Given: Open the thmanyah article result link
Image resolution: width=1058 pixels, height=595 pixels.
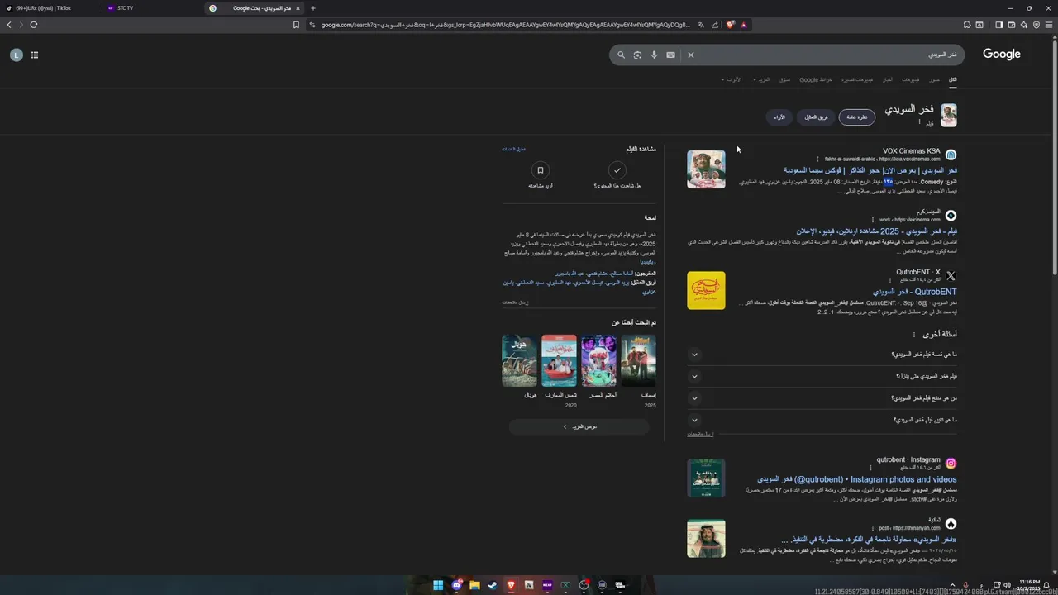Looking at the screenshot, I should coord(869,540).
